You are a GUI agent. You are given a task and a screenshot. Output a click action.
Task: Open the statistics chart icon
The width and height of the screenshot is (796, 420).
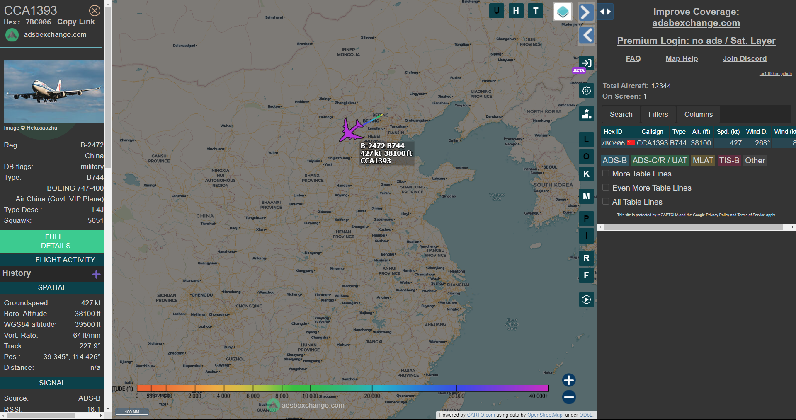click(x=586, y=113)
